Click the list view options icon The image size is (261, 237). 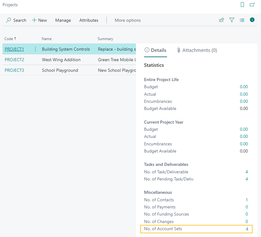coord(242,20)
